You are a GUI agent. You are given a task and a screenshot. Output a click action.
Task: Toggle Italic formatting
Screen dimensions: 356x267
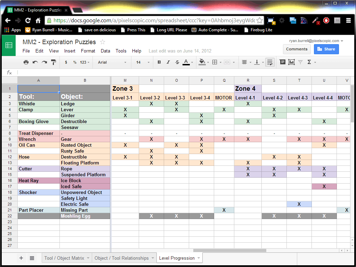(x=168, y=62)
